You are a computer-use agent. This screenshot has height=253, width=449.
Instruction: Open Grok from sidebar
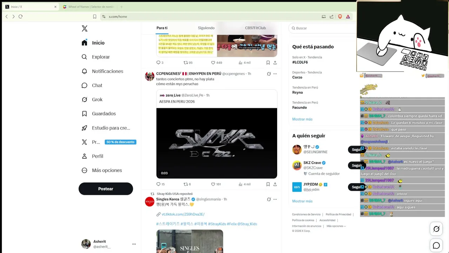click(92, 99)
